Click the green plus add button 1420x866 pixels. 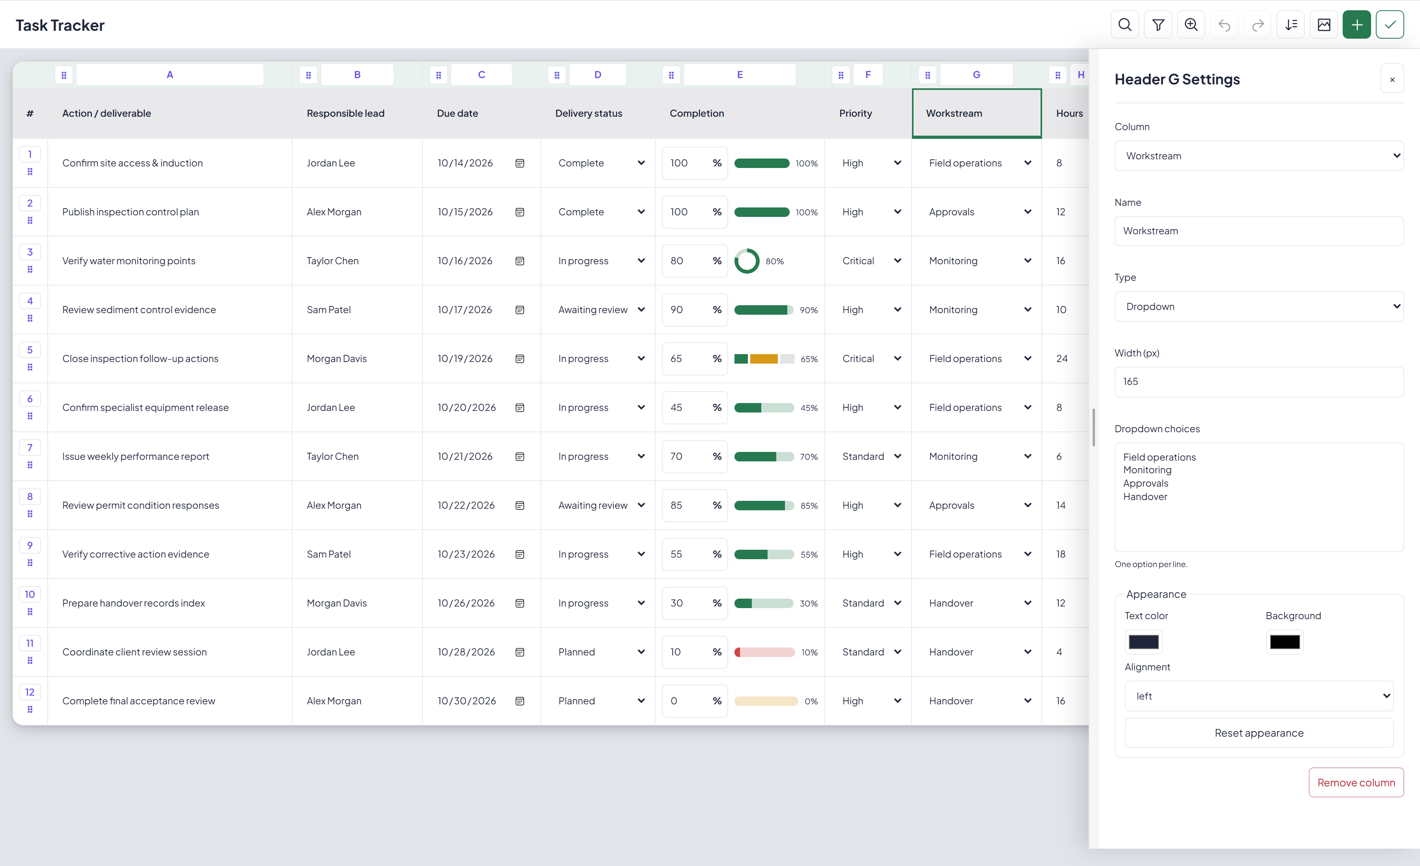tap(1356, 25)
